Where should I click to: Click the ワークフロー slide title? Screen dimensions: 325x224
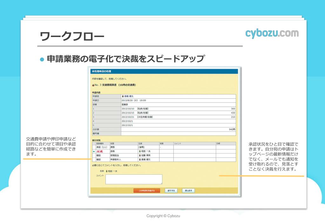point(72,36)
